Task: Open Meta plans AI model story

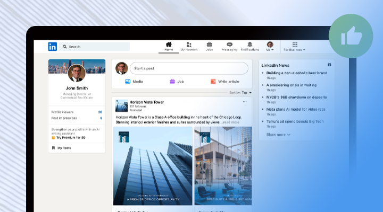Action: [296, 109]
